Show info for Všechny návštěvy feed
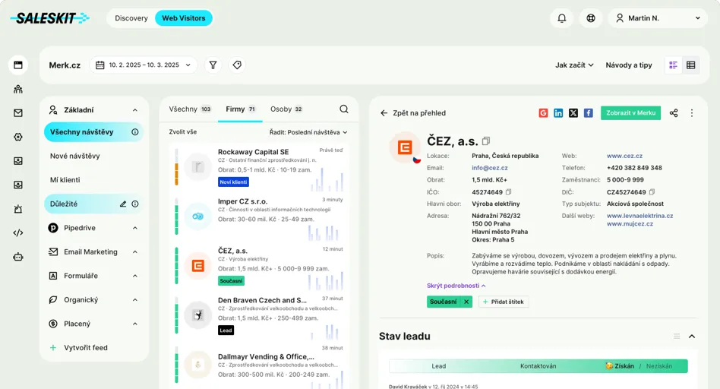Viewport: 720px width, 389px height. coord(135,132)
